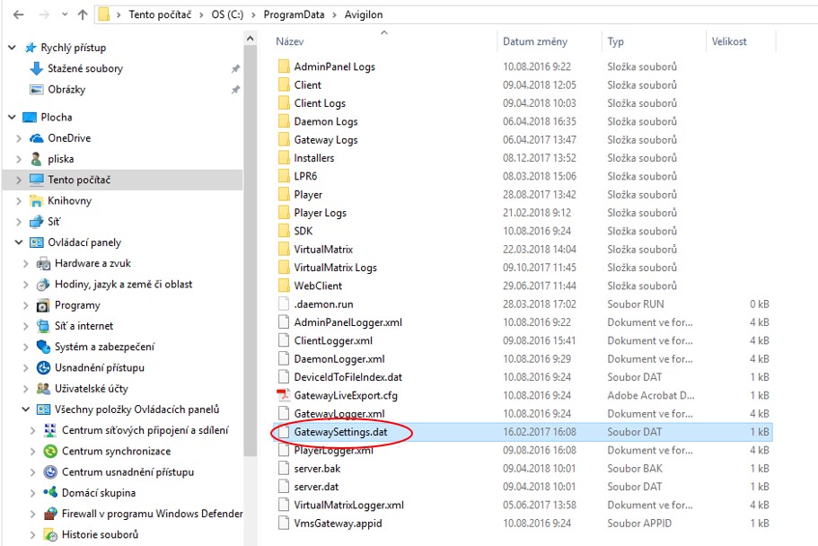
Task: Click the Stažené soubory download icon
Action: coord(37,69)
